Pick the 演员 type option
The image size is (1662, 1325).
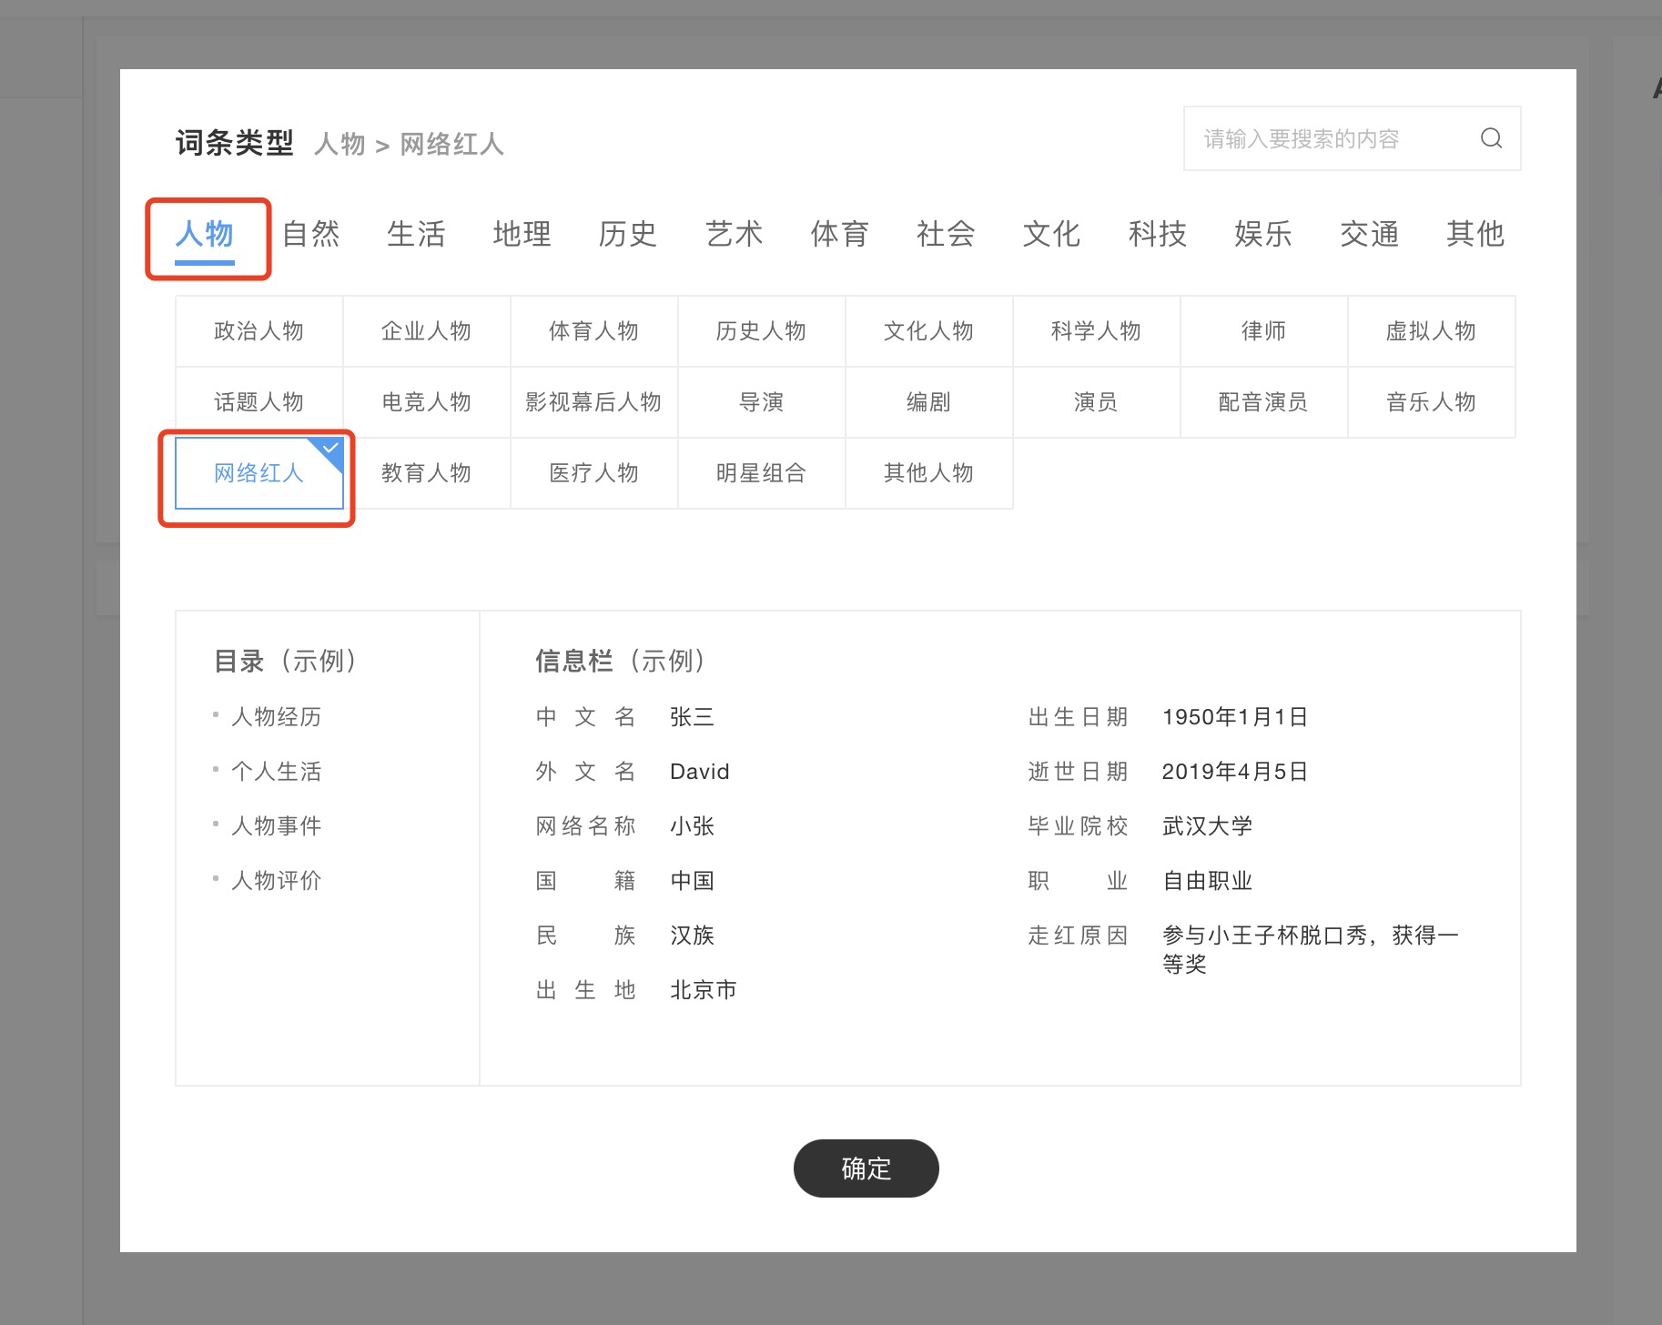1097,402
